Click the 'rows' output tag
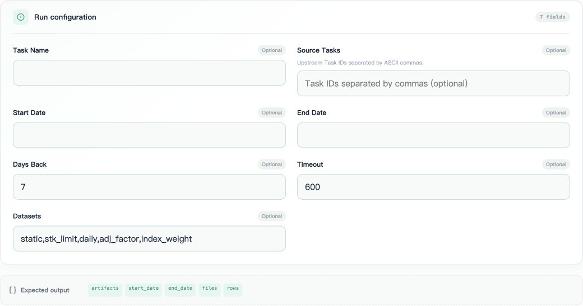 click(x=233, y=289)
